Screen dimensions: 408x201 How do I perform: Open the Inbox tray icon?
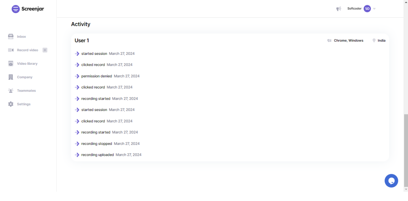click(x=11, y=37)
